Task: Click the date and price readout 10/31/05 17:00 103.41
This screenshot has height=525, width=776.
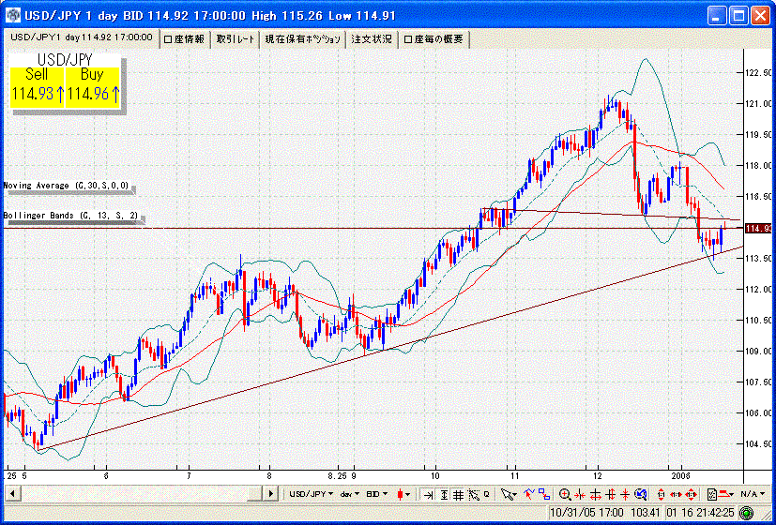Action: pos(604,512)
